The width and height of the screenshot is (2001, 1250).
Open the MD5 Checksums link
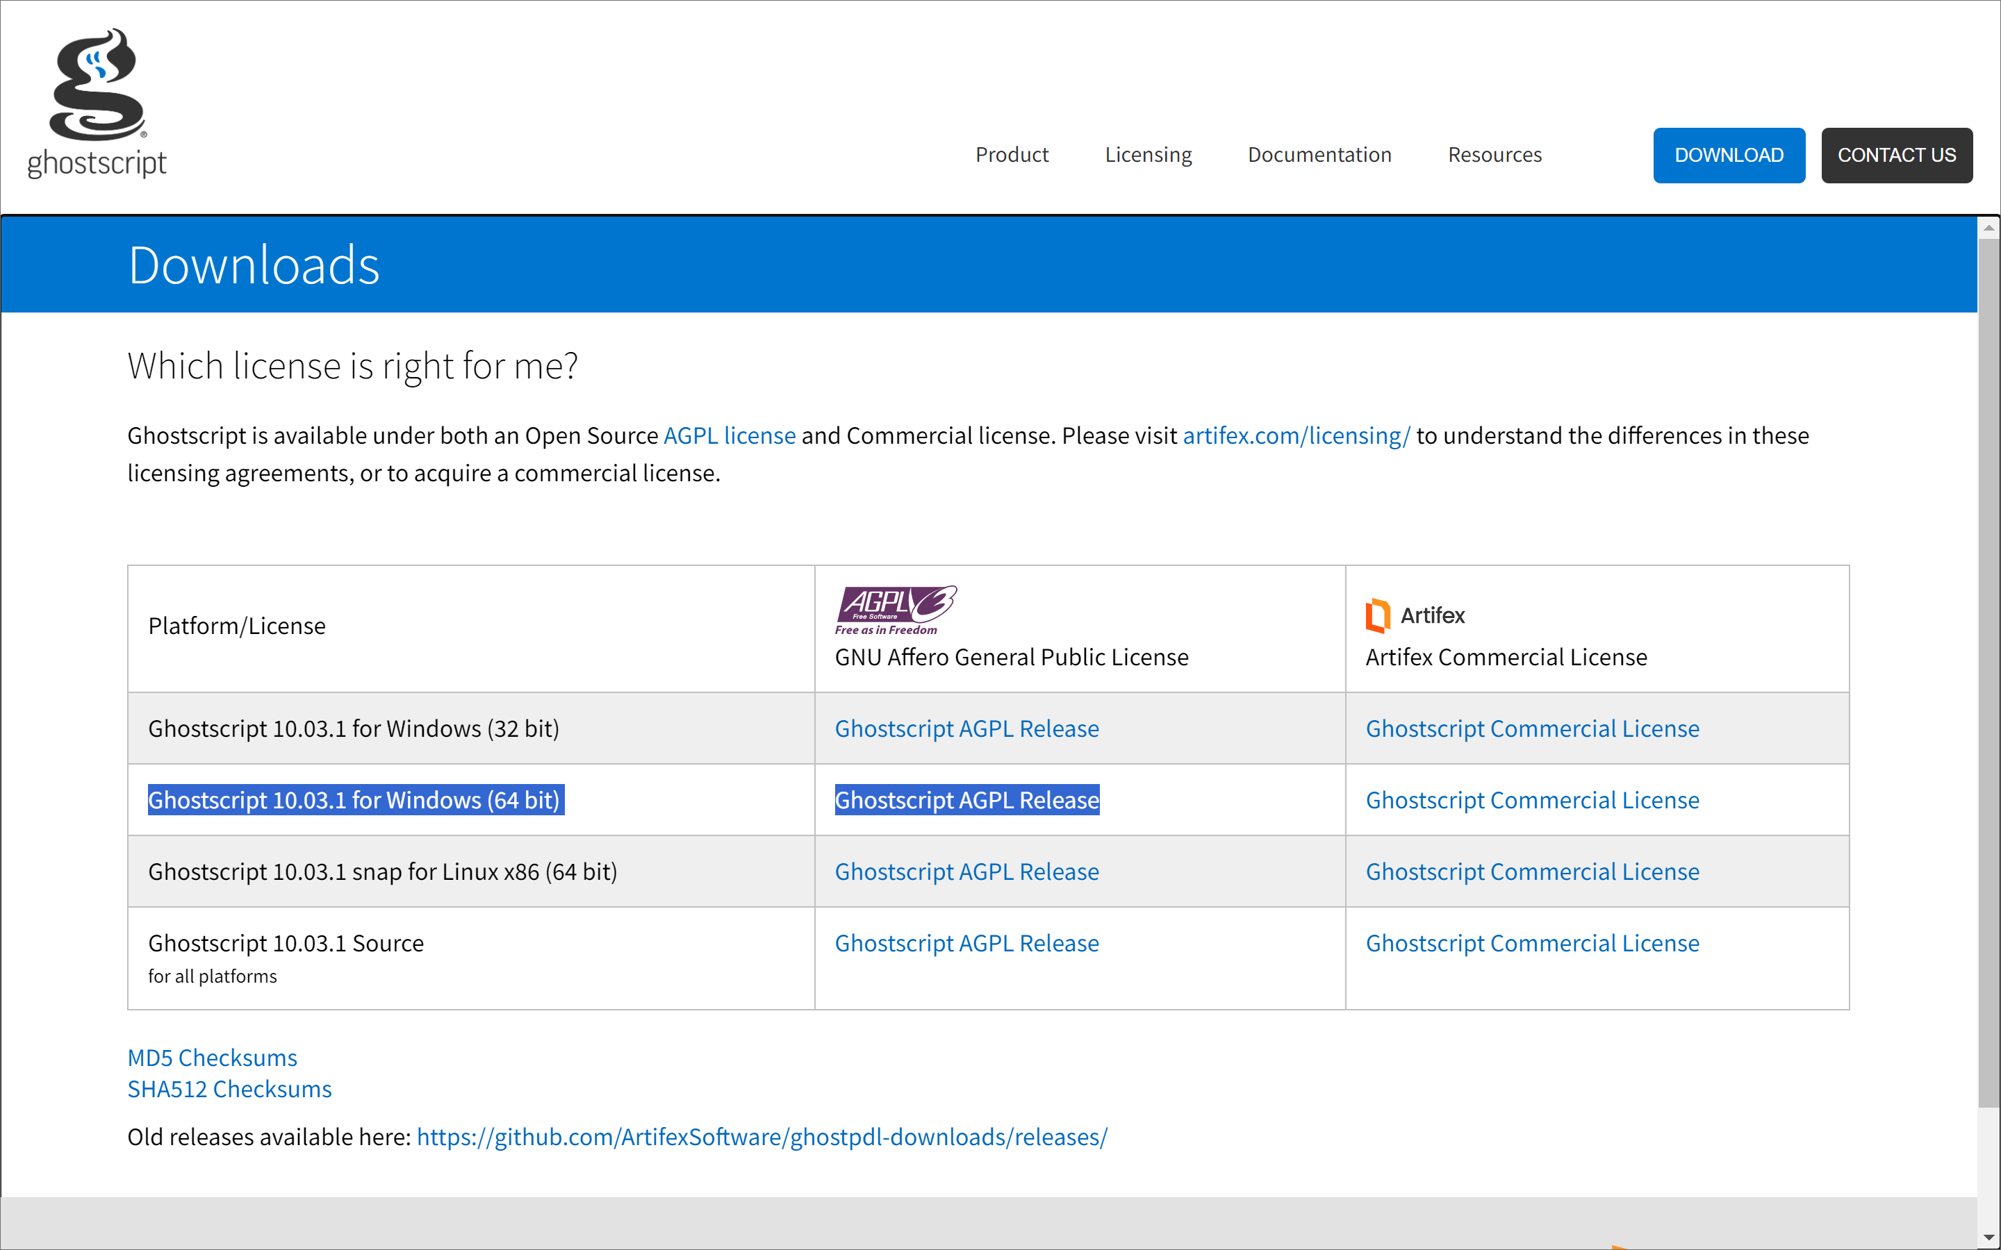point(212,1058)
